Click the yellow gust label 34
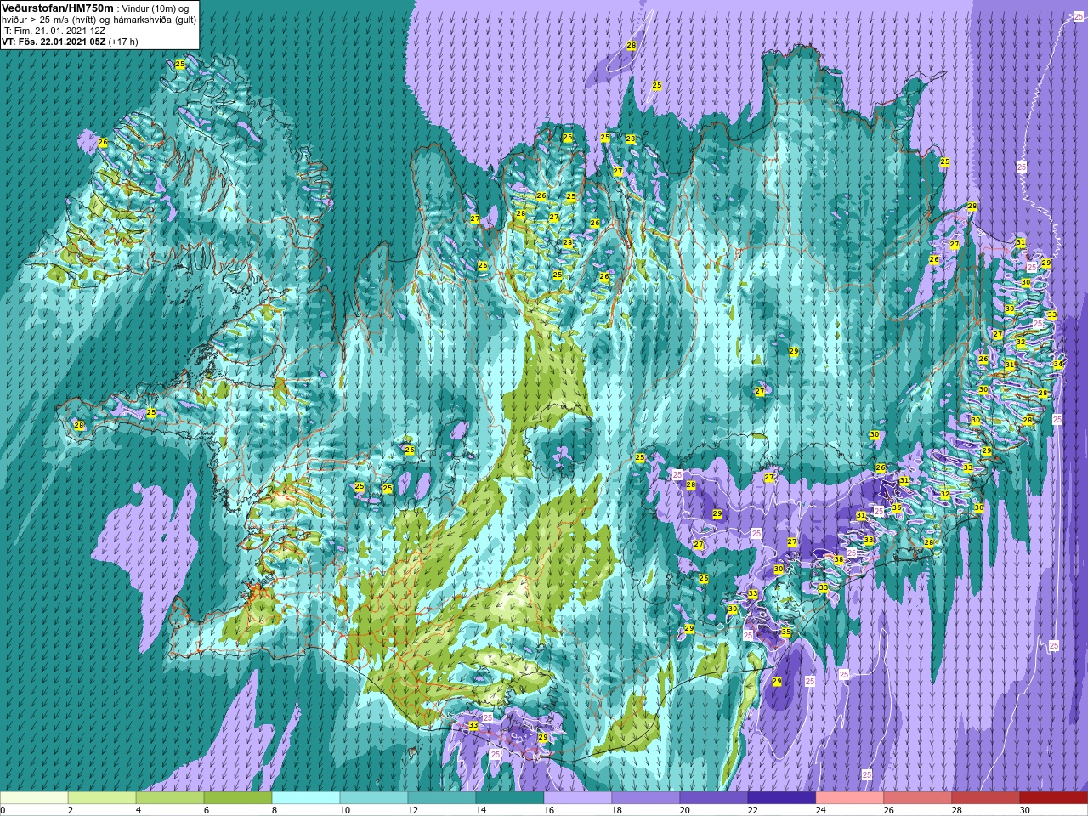 click(1058, 364)
